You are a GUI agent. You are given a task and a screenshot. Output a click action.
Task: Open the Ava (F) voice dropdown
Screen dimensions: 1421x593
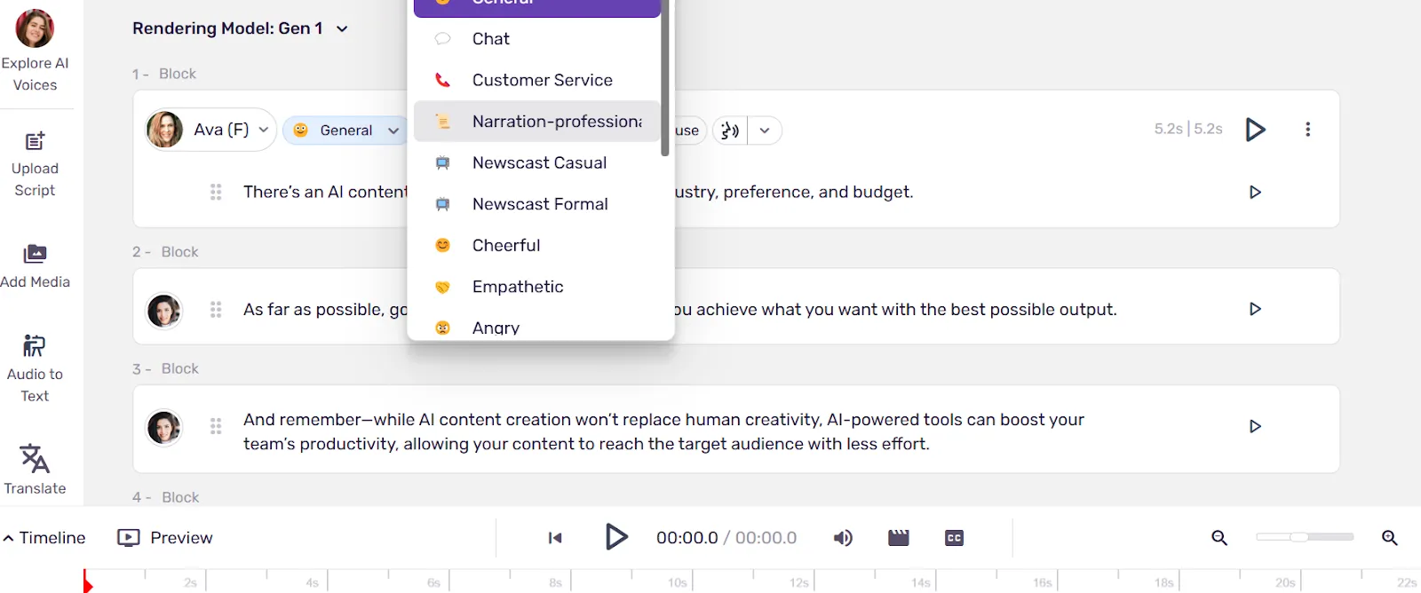point(210,130)
